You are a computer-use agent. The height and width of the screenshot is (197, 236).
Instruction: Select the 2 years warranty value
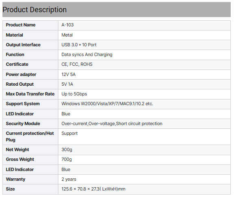(69, 179)
